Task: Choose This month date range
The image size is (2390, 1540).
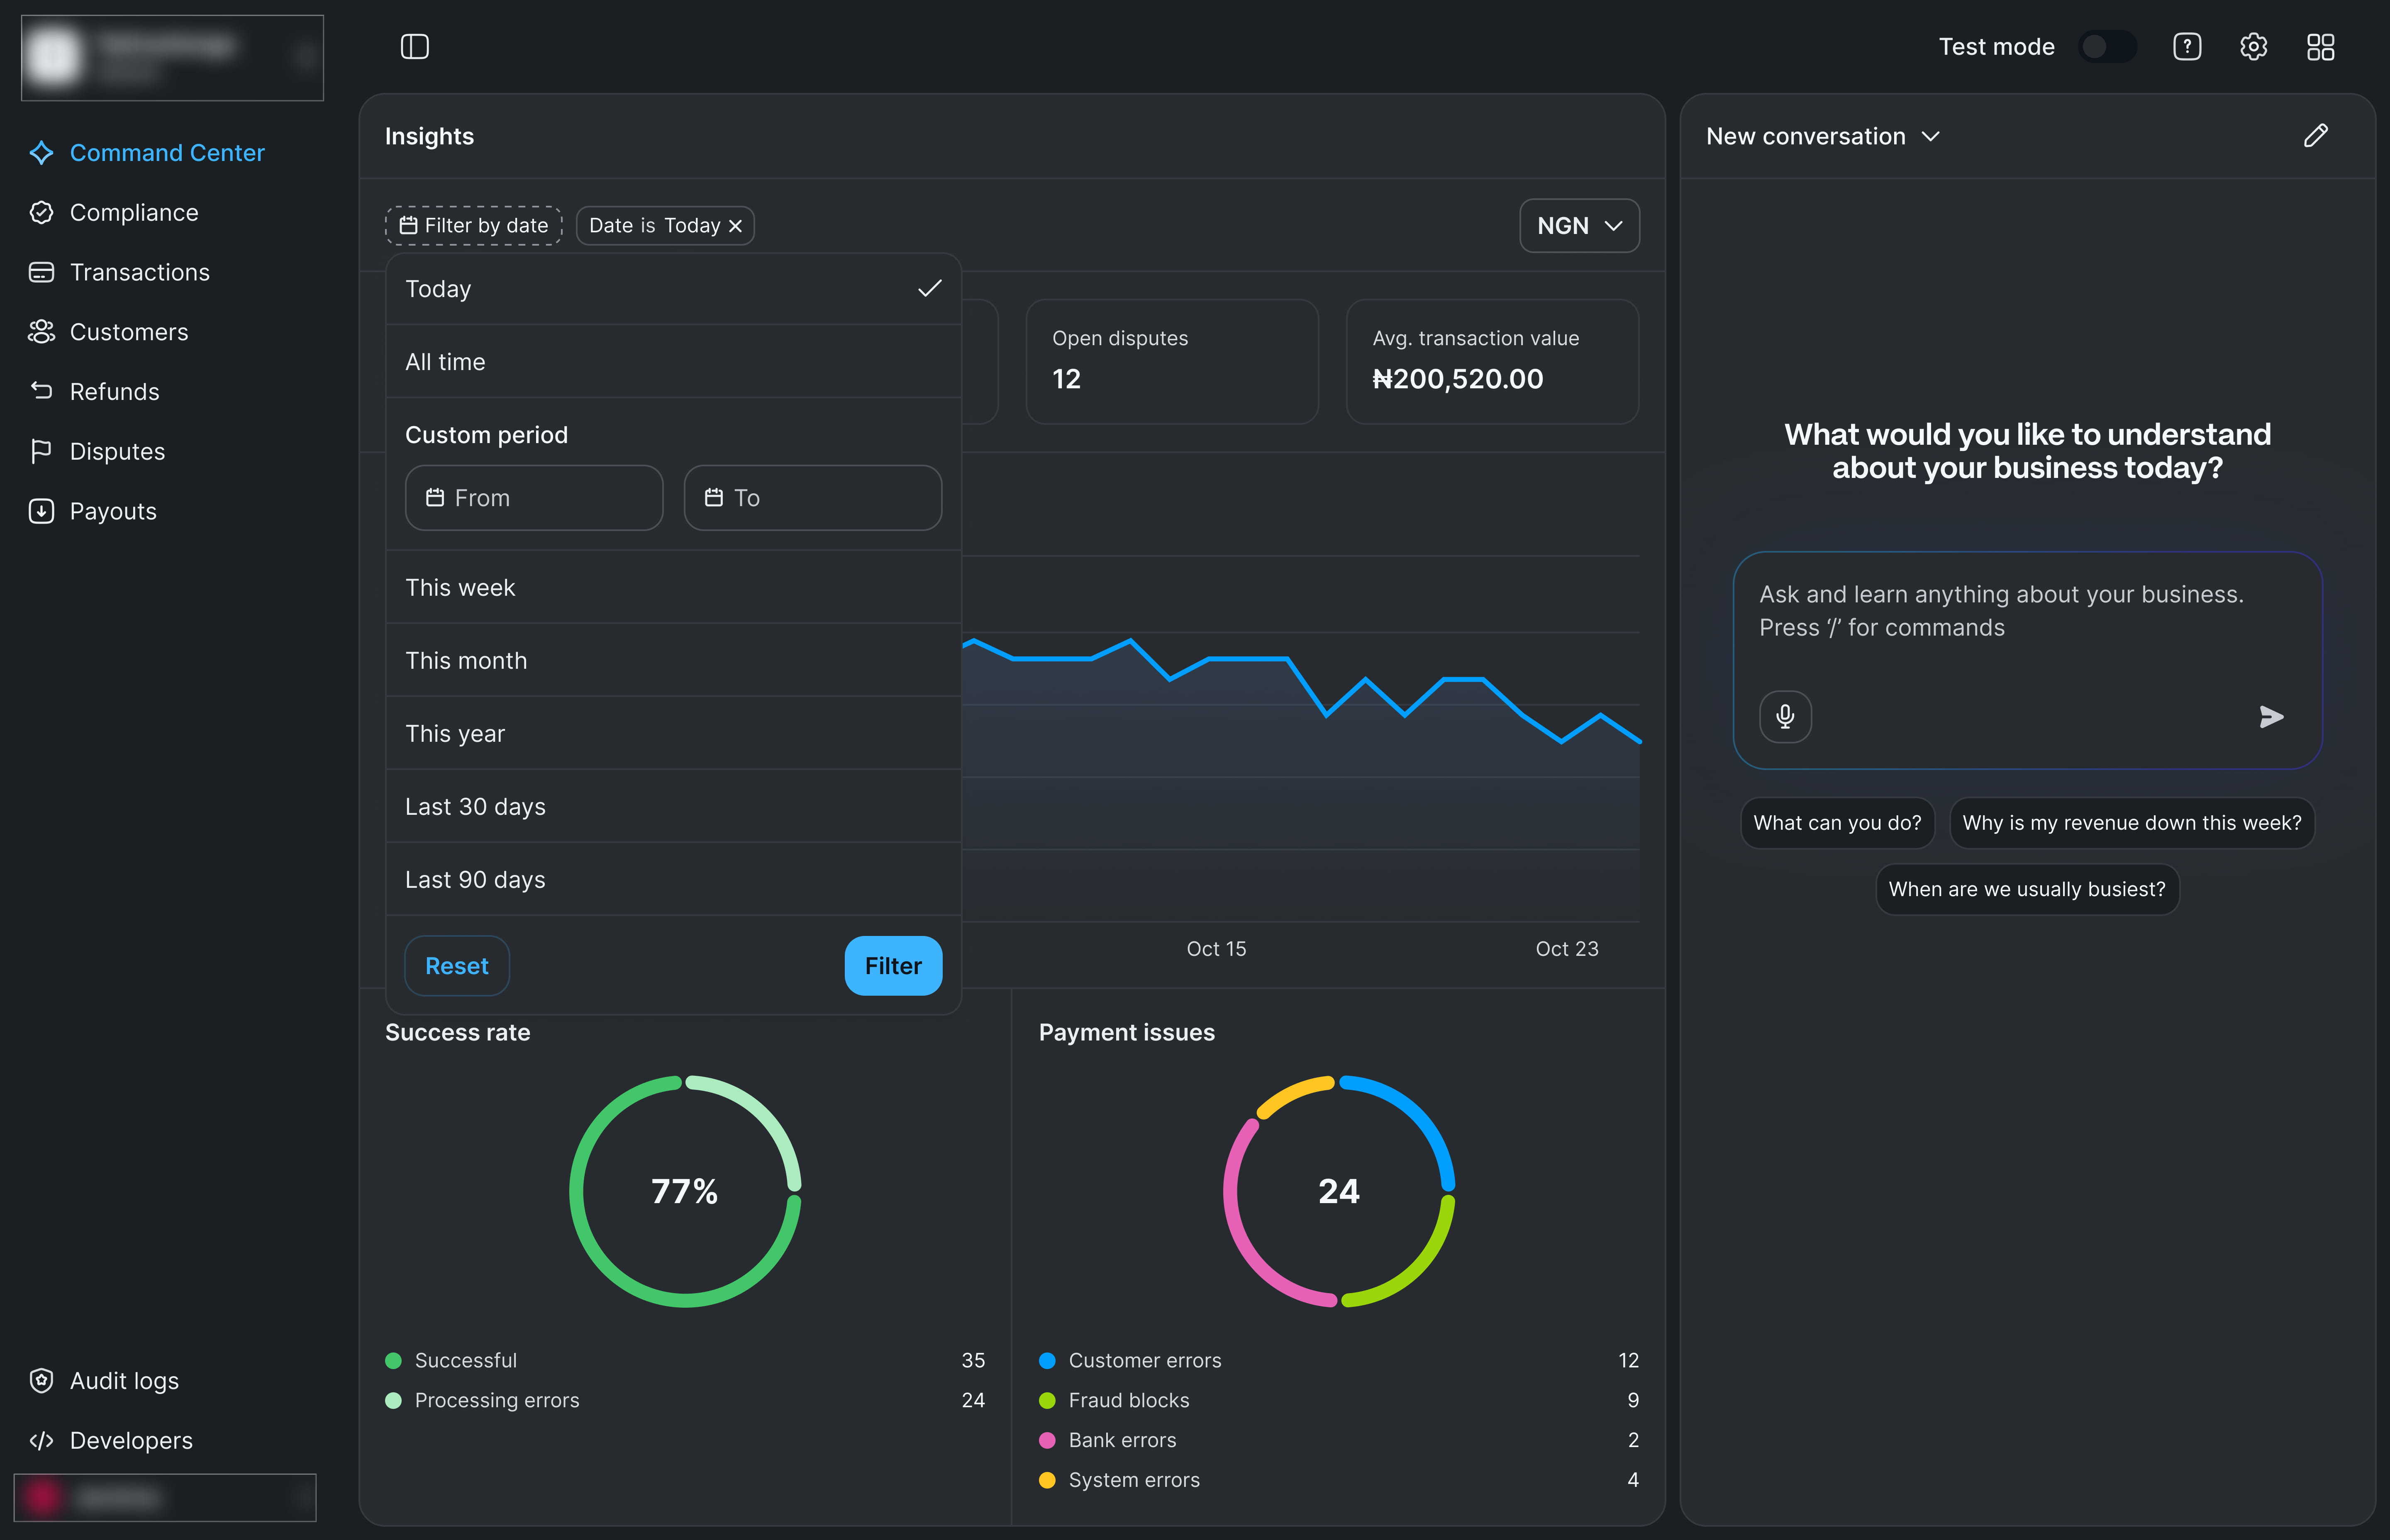Action: point(674,661)
